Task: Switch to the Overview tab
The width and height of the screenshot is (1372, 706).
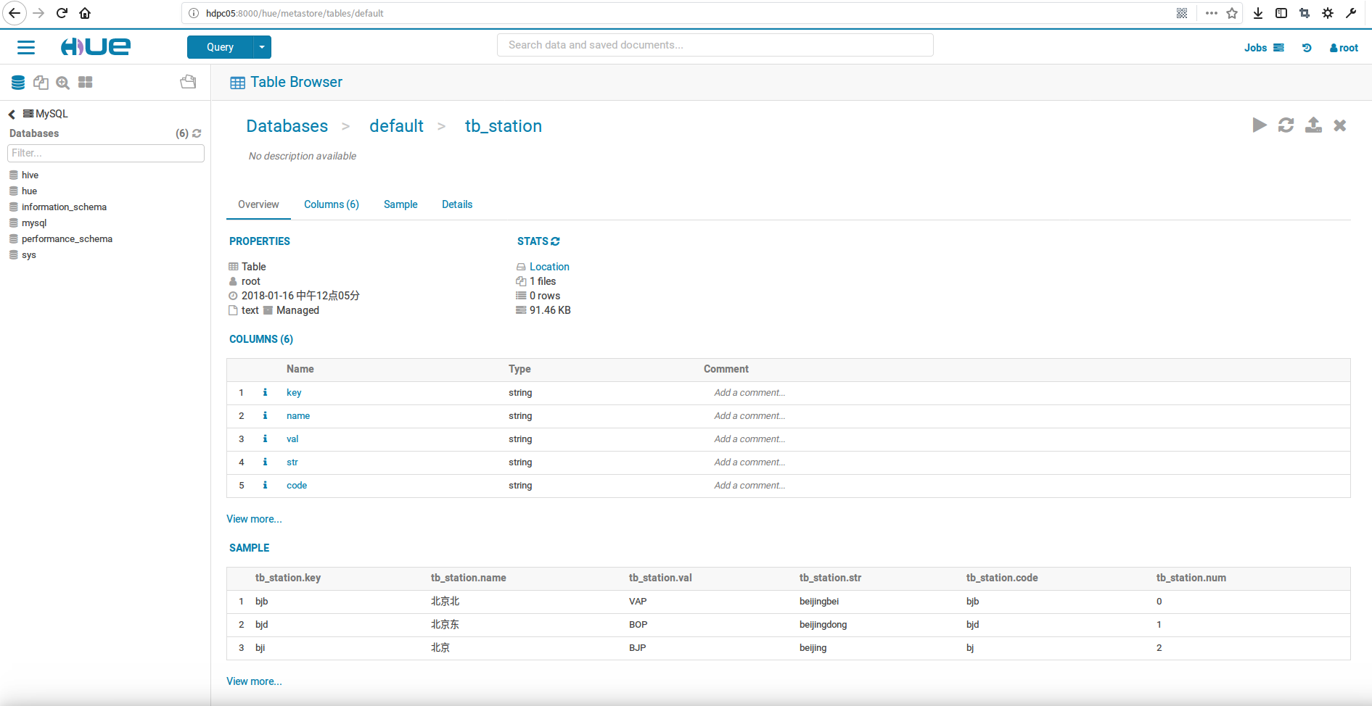Action: [x=258, y=204]
